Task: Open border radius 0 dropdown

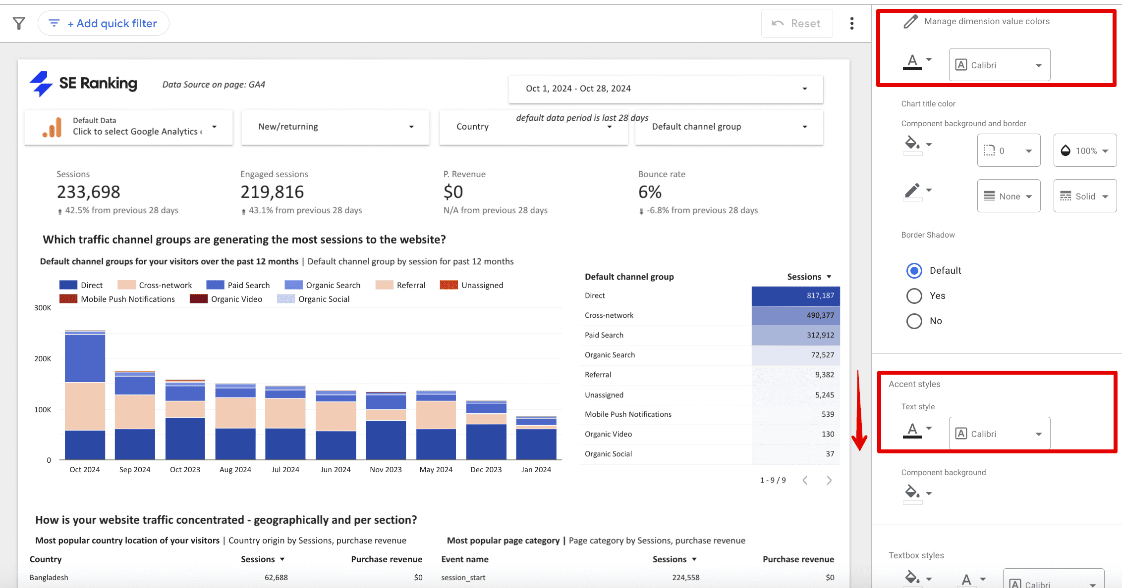Action: coord(1009,150)
